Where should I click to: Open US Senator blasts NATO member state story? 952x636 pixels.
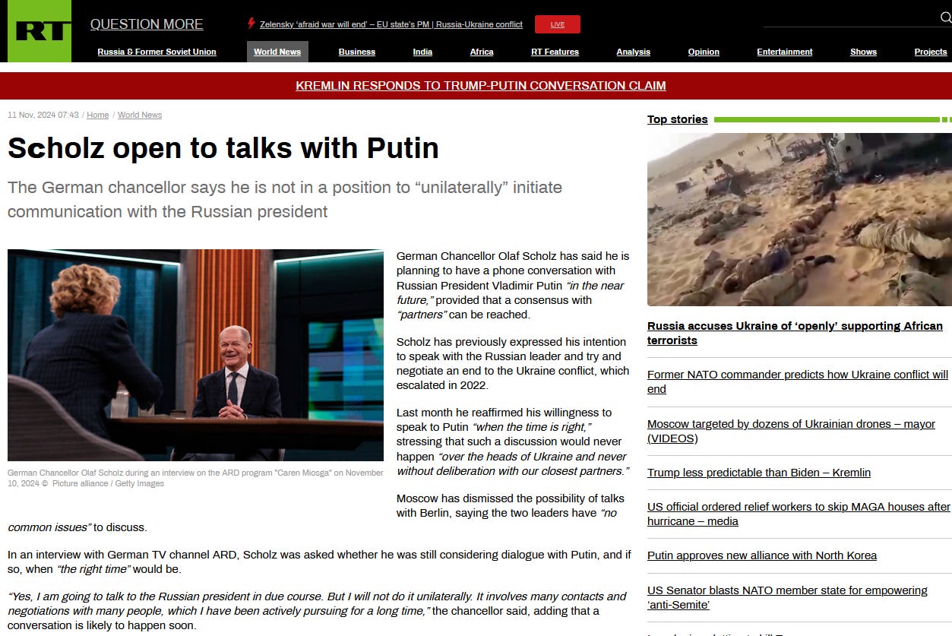[x=787, y=597]
